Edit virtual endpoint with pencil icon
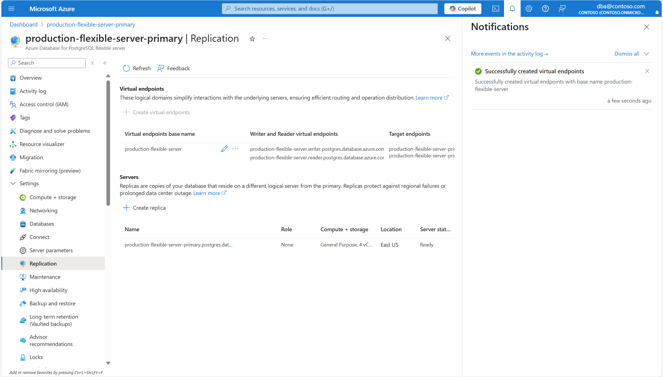Image resolution: width=663 pixels, height=377 pixels. click(x=224, y=149)
